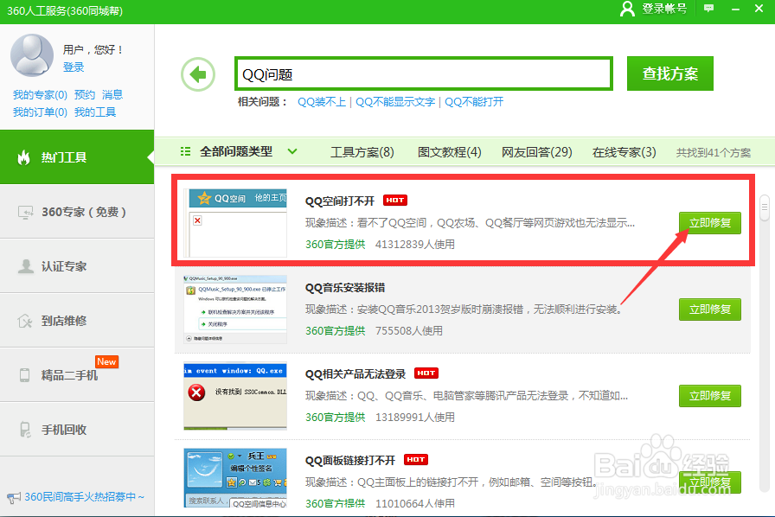Click the 登录 link under the greeting
This screenshot has width=775, height=517.
pos(74,67)
